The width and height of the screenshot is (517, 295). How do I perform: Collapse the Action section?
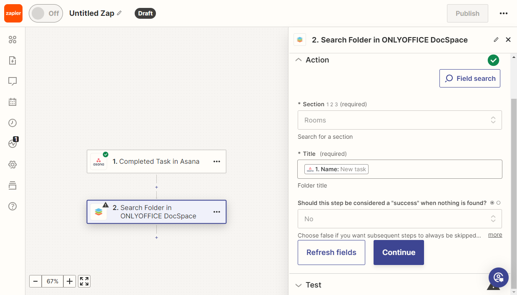(298, 60)
